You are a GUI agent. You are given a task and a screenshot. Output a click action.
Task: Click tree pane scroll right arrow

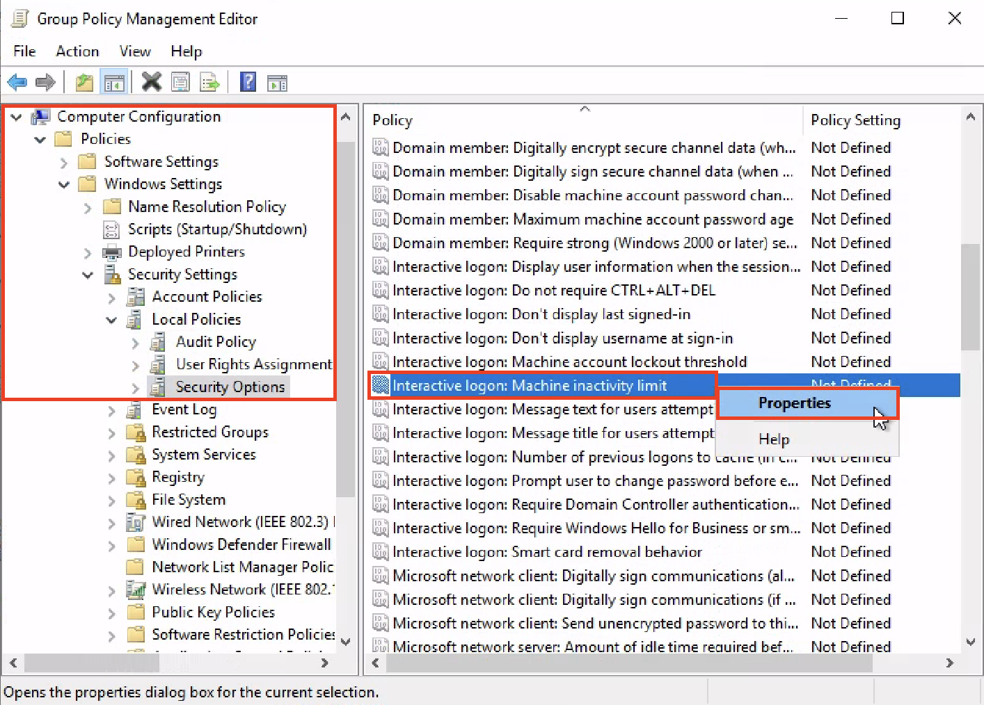pos(324,663)
